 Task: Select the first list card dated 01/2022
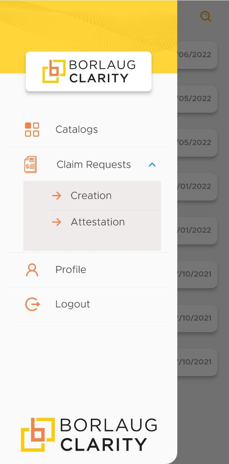coord(197,187)
